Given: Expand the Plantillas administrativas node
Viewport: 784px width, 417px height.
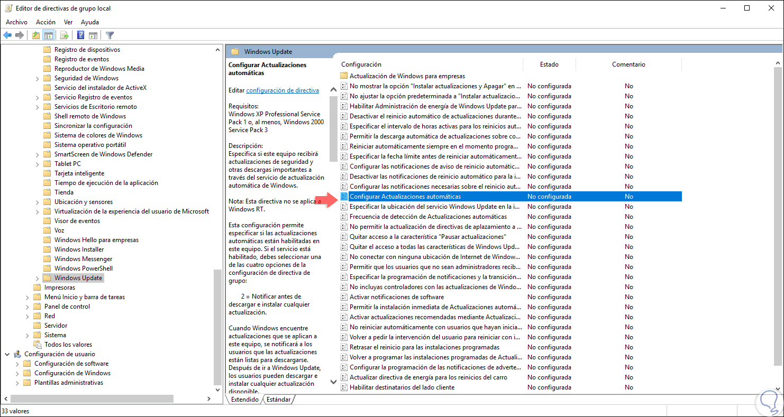Looking at the screenshot, I should coord(17,383).
